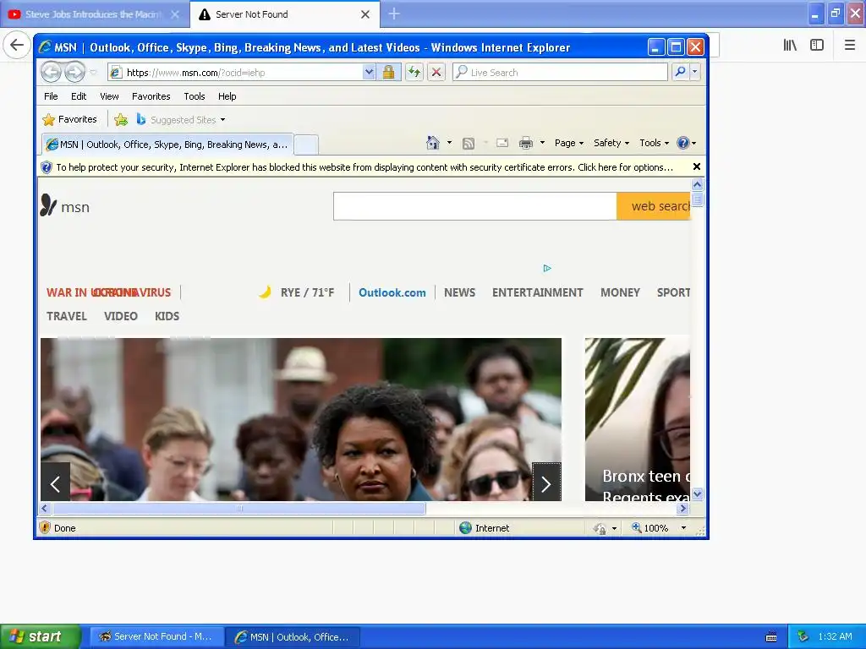866x649 pixels.
Task: Click the AdChoices triangle icon
Action: click(x=547, y=268)
